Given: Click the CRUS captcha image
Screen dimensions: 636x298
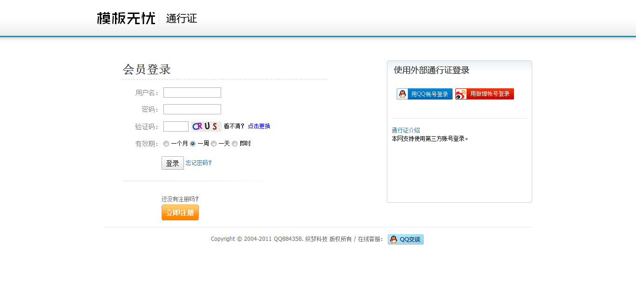Looking at the screenshot, I should (x=205, y=126).
